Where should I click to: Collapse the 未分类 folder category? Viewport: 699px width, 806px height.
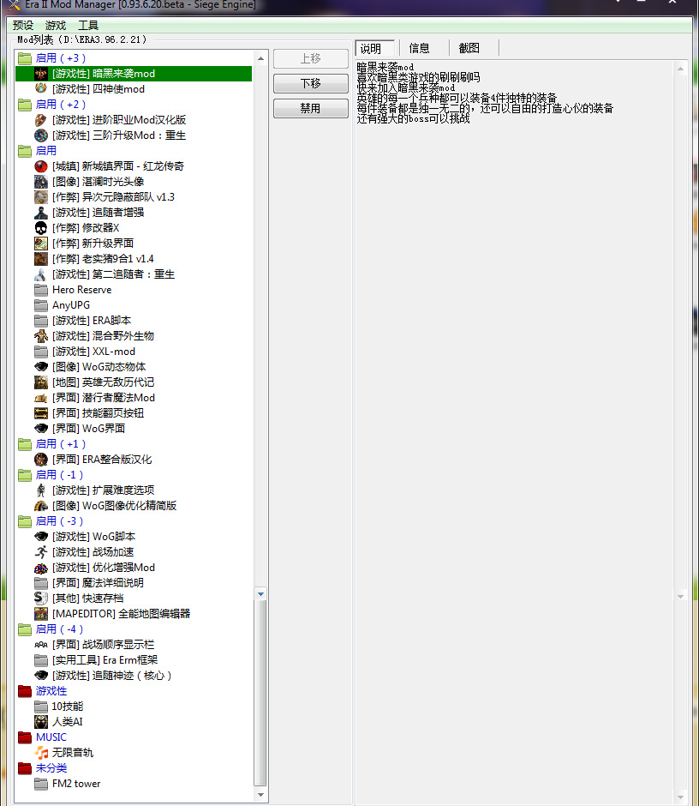coord(25,768)
